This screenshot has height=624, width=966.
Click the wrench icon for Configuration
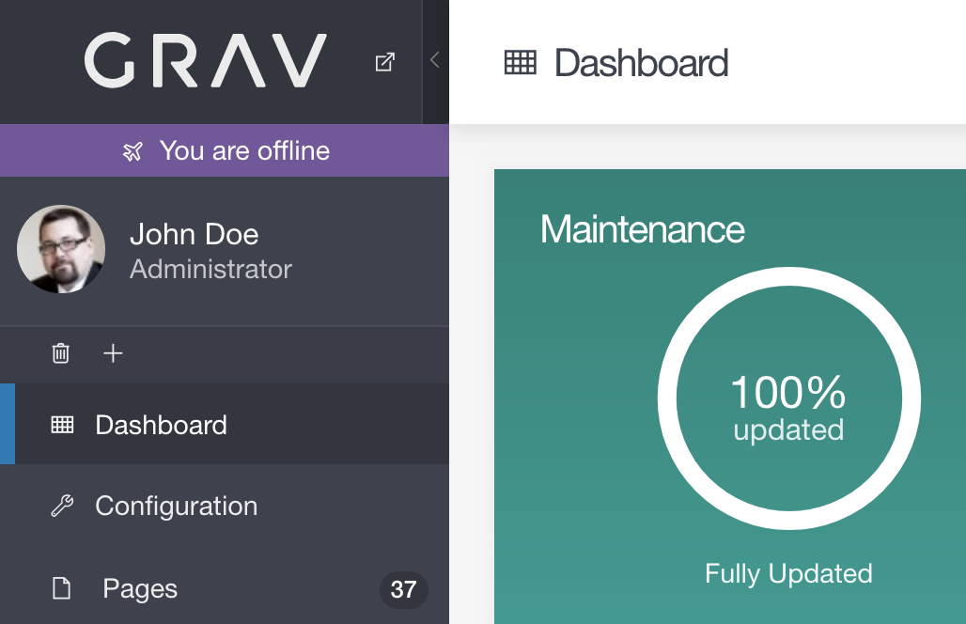click(62, 507)
